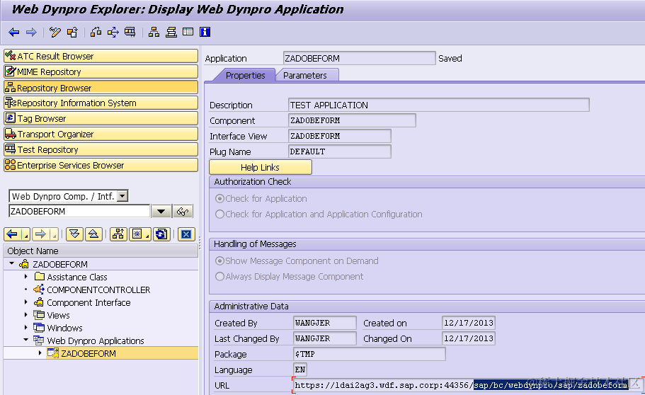645x395 pixels.
Task: Switch to the Parameters tab
Action: click(305, 75)
